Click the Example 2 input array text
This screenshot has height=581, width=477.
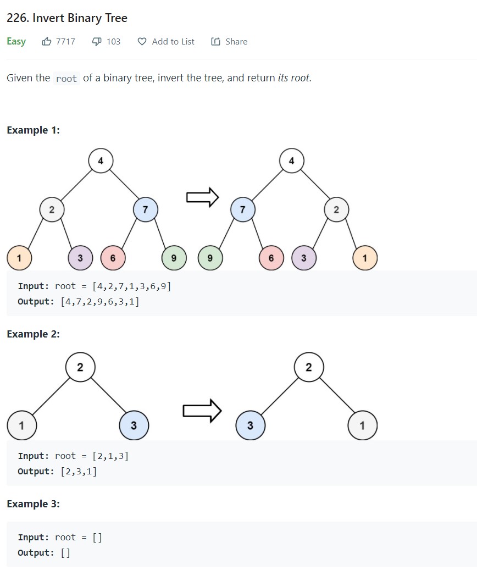(110, 456)
